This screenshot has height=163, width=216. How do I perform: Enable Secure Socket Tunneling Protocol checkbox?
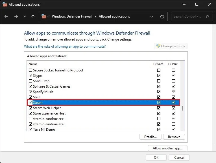coord(30,70)
